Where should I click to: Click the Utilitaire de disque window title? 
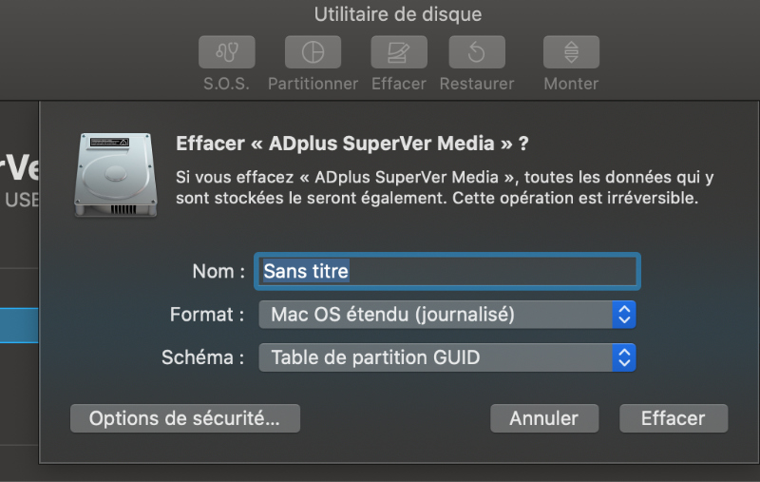point(398,14)
